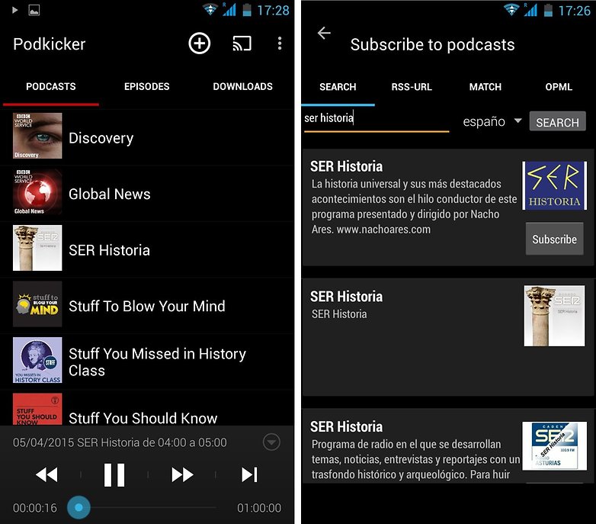The height and width of the screenshot is (524, 596).
Task: Switch to the DOWNLOADS tab
Action: coord(242,87)
